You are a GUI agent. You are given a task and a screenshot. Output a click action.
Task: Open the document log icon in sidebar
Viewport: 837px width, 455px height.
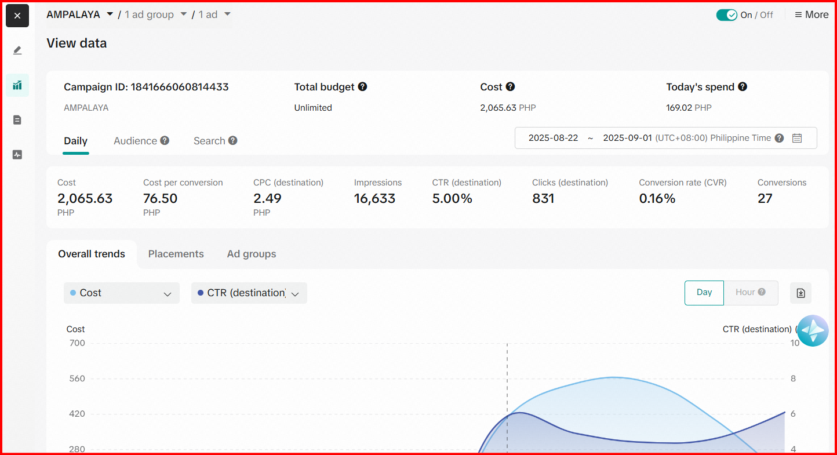(17, 120)
